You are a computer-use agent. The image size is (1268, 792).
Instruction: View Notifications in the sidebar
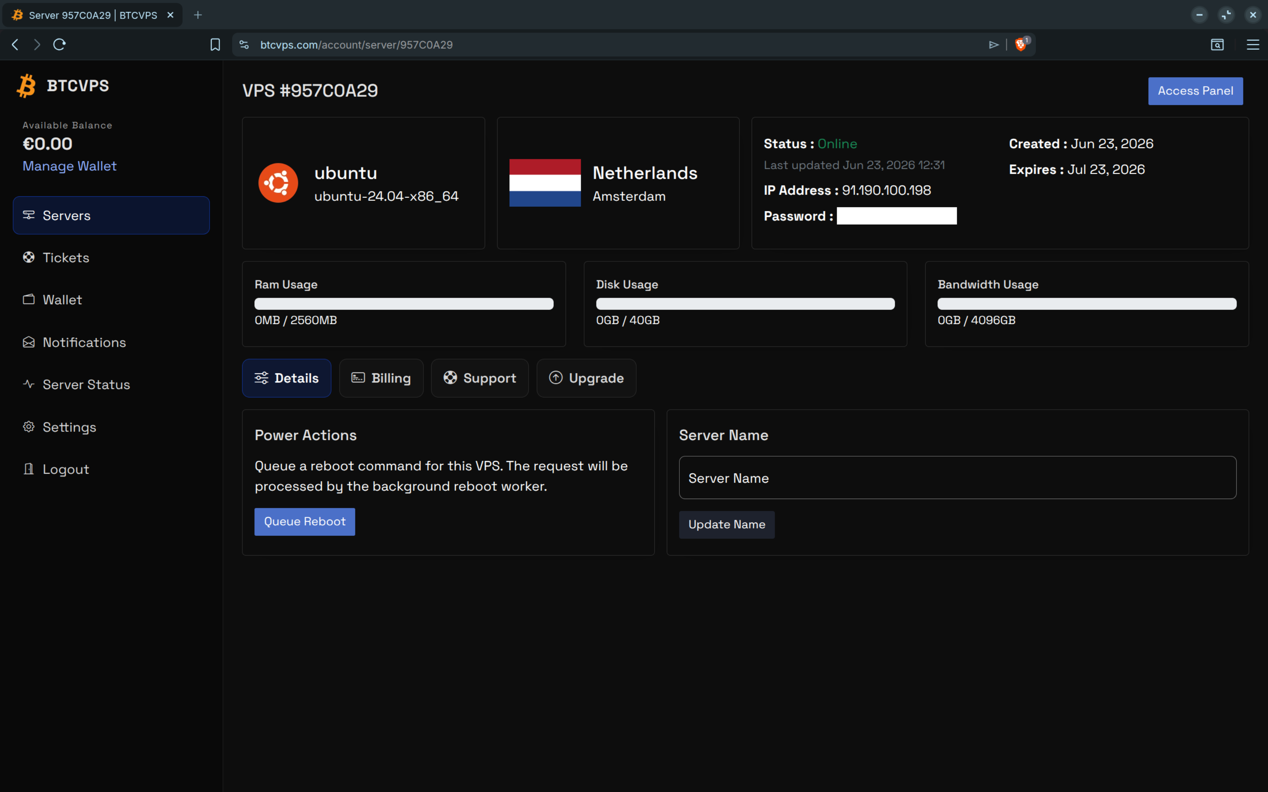[111, 342]
